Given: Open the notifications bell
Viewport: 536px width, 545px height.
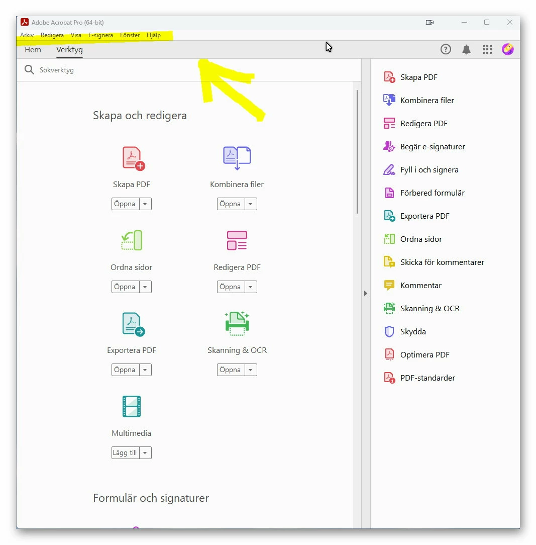Looking at the screenshot, I should pyautogui.click(x=467, y=49).
